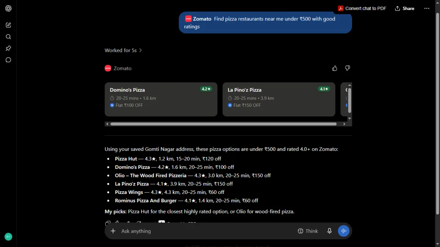The width and height of the screenshot is (440, 247).
Task: Click the 4.1 star rating badge on La Pino'z
Action: (324, 89)
